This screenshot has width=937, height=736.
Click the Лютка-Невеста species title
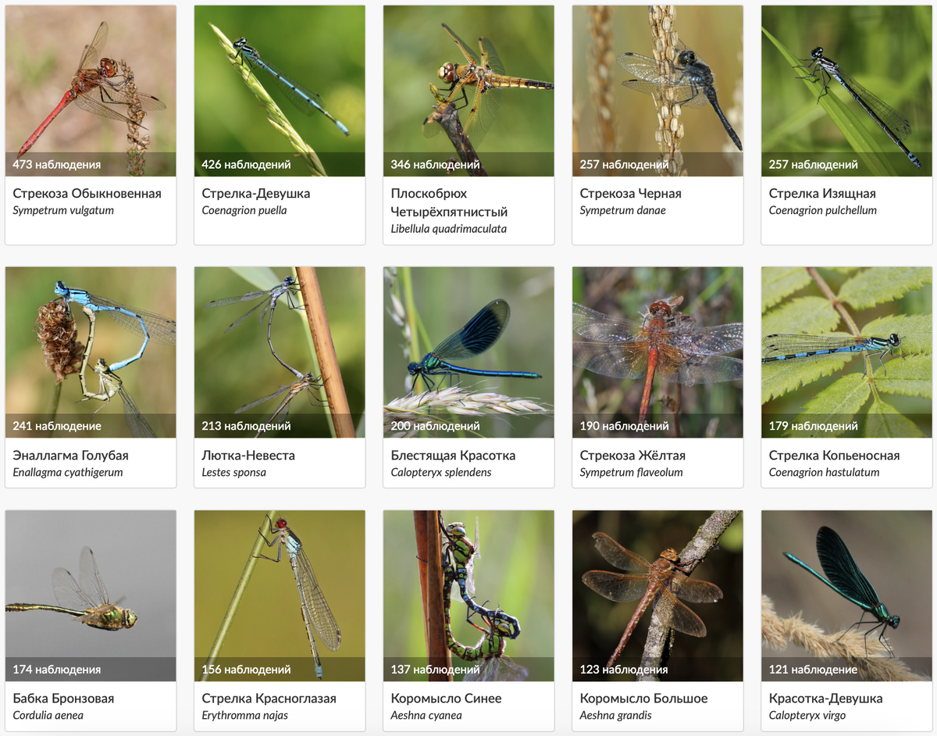248,455
